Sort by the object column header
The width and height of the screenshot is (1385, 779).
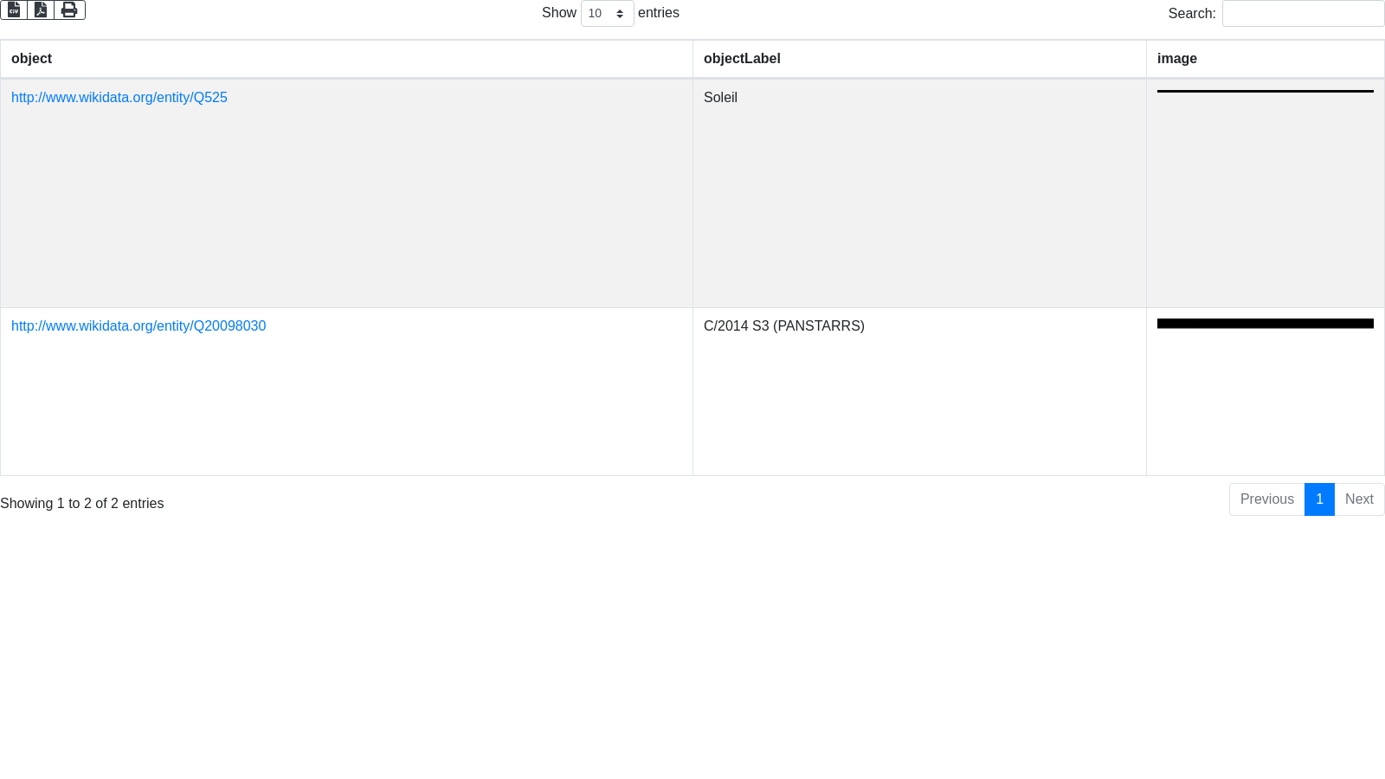[32, 59]
